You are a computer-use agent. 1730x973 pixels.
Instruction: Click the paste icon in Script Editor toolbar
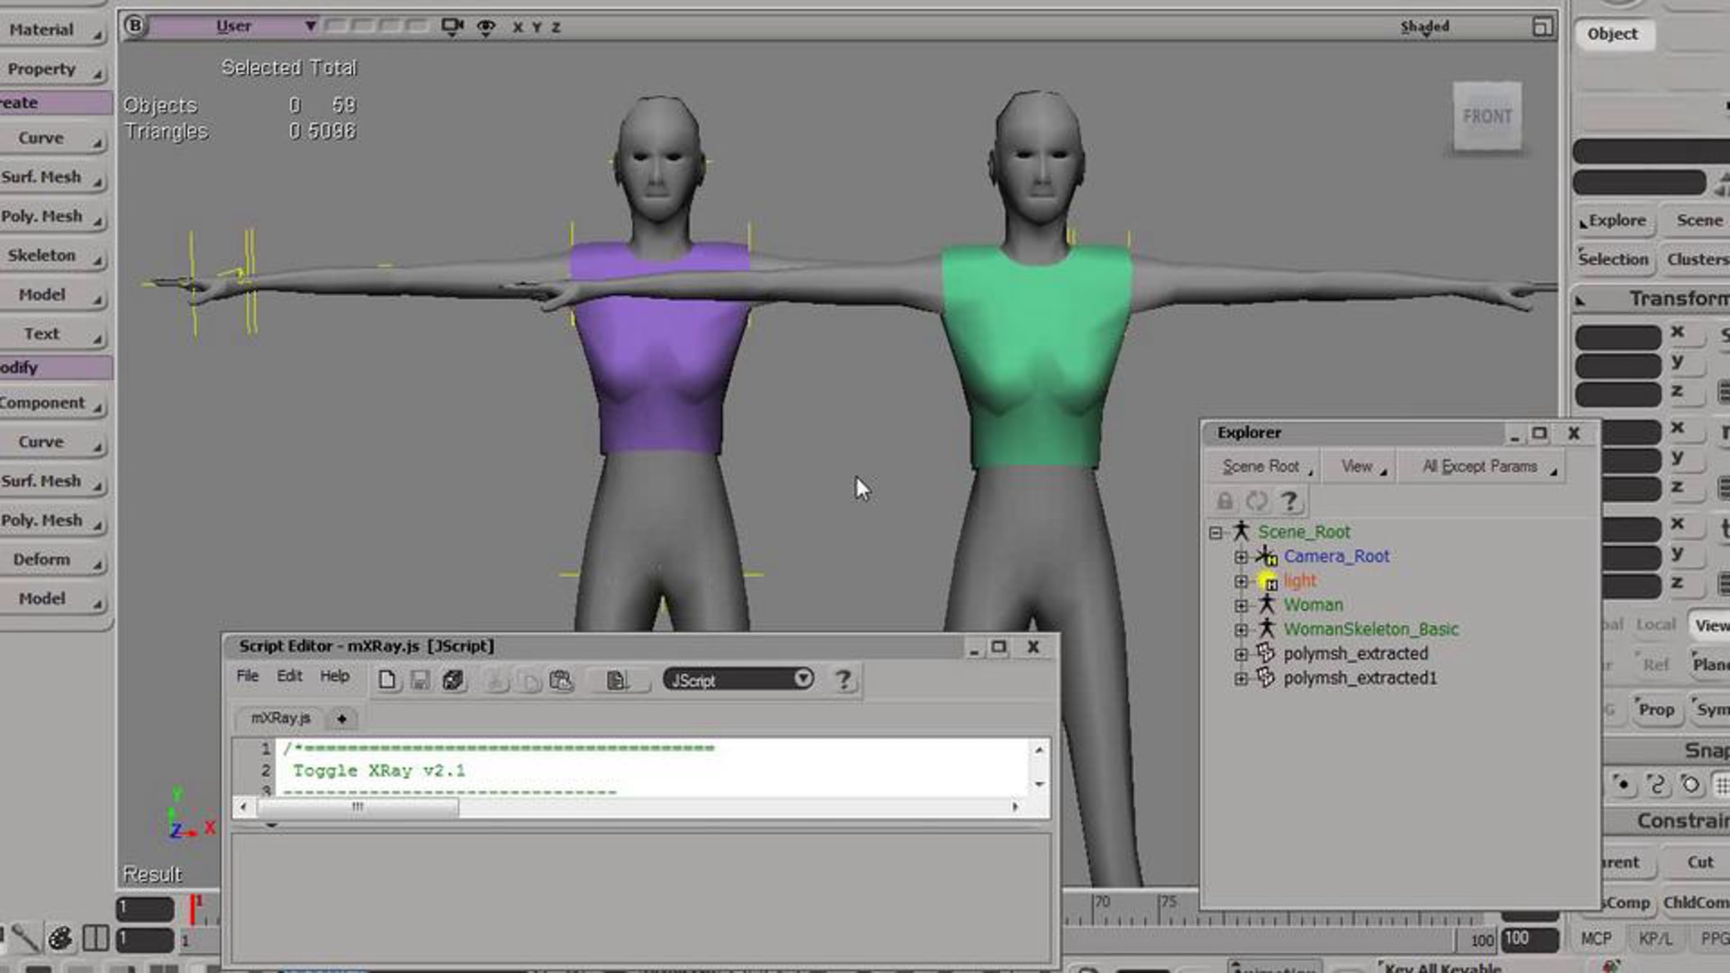coord(561,680)
